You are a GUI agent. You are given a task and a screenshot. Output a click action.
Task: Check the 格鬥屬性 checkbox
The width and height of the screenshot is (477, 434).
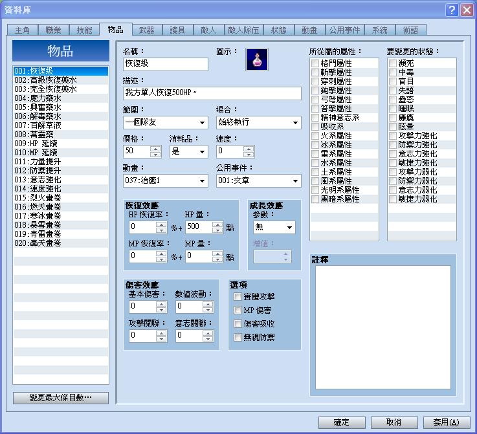tap(315, 63)
